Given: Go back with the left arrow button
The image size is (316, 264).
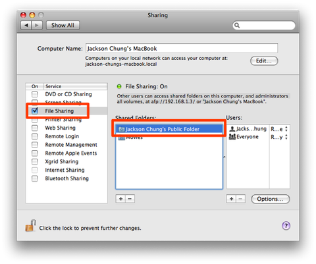Looking at the screenshot, I should pos(26,25).
